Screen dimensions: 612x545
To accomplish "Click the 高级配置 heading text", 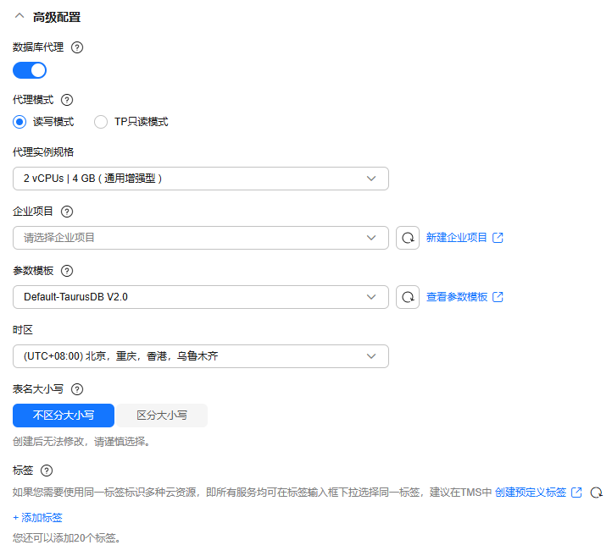I will coord(57,17).
